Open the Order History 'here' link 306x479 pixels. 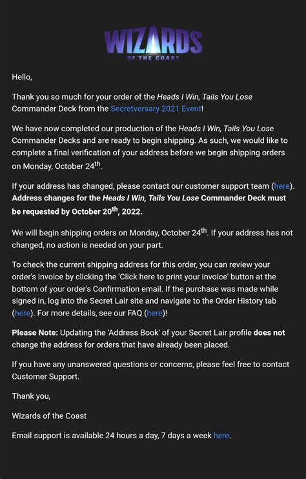pyautogui.click(x=22, y=313)
